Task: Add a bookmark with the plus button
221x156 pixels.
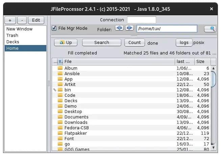Action: [x=10, y=20]
